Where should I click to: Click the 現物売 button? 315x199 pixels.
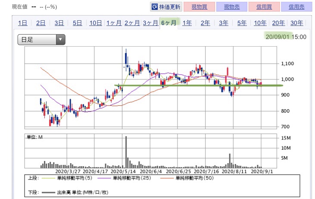(x=232, y=7)
